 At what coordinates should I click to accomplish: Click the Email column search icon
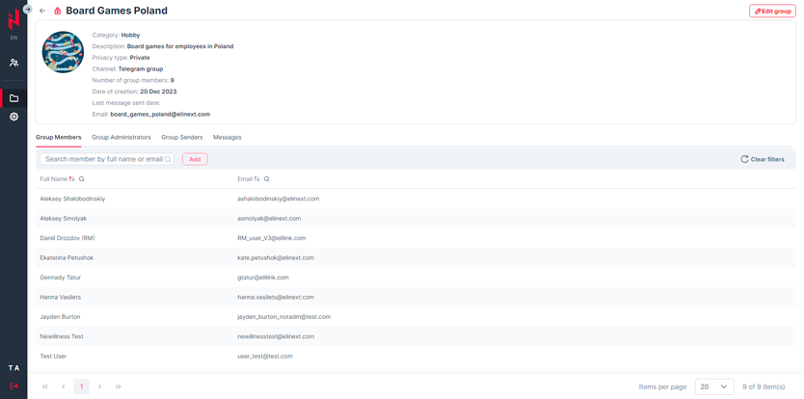pos(267,179)
